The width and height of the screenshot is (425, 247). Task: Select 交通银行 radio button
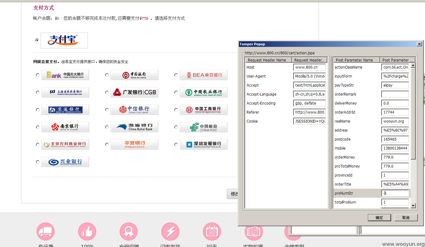coord(38,110)
